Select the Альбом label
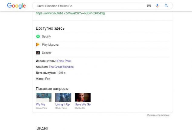The width and height of the screenshot is (192, 130). (42, 67)
